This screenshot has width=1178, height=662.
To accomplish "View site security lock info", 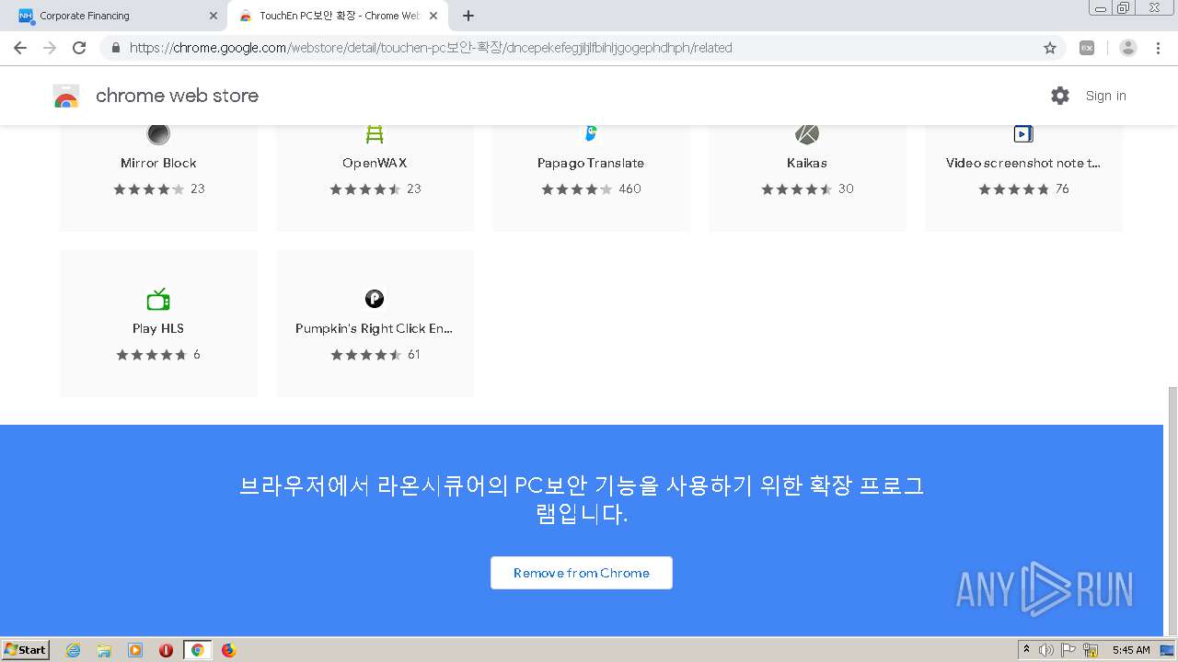I will 116,48.
